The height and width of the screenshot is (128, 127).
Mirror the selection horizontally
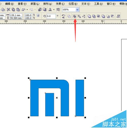(63, 15)
